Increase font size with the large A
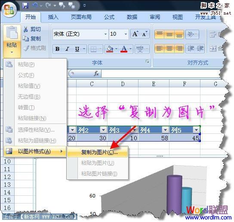Screen dimensions: 234x222 point(135,34)
